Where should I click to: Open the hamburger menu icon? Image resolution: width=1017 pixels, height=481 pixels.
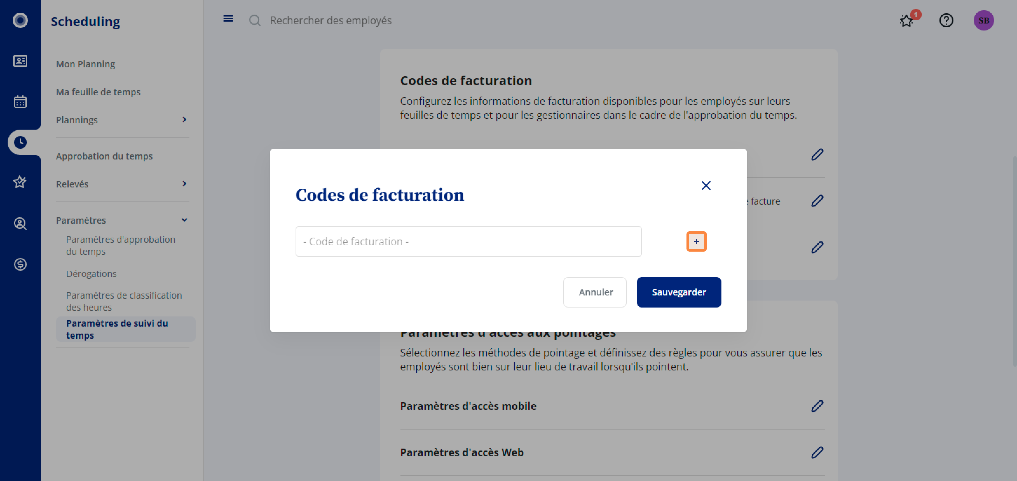(x=228, y=18)
